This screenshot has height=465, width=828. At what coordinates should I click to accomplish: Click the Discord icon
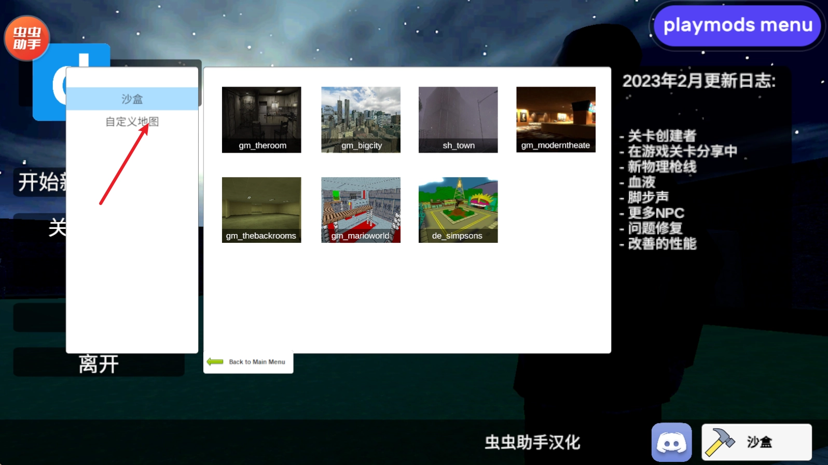click(671, 442)
